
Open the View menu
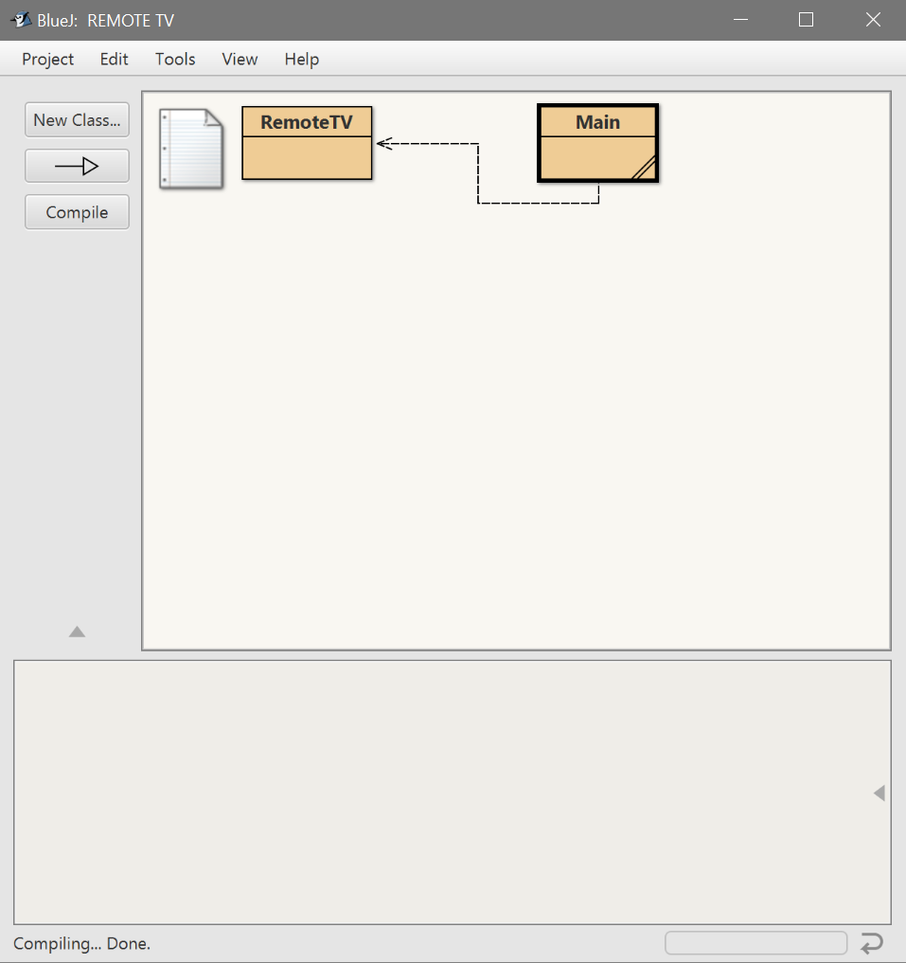pyautogui.click(x=240, y=59)
